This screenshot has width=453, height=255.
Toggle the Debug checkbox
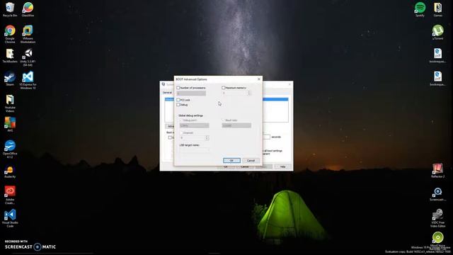click(x=178, y=105)
